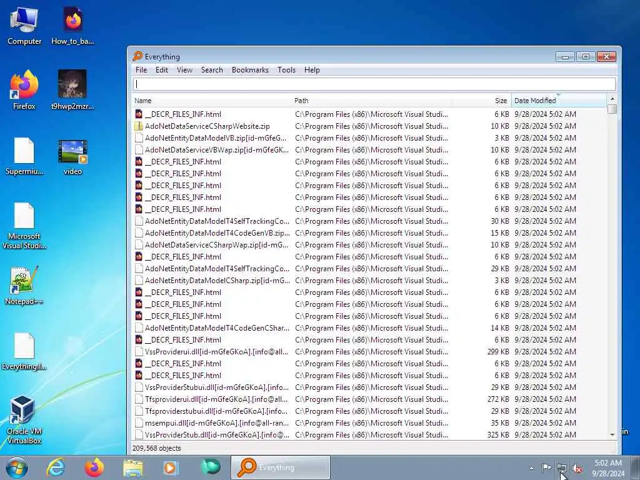Viewport: 640px width, 480px height.
Task: Open Windows Explorer from the taskbar
Action: [x=133, y=467]
